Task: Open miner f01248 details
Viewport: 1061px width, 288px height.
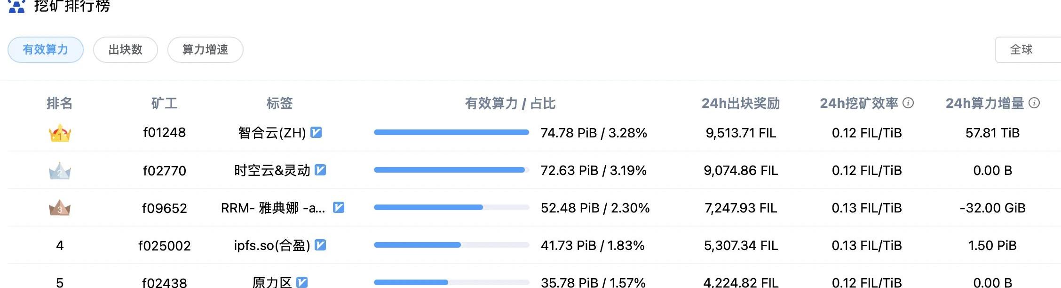Action: (x=165, y=133)
